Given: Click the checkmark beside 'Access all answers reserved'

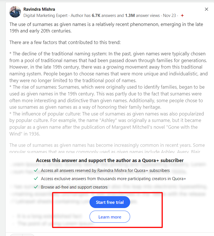Looking at the screenshot, I should (x=36, y=171).
